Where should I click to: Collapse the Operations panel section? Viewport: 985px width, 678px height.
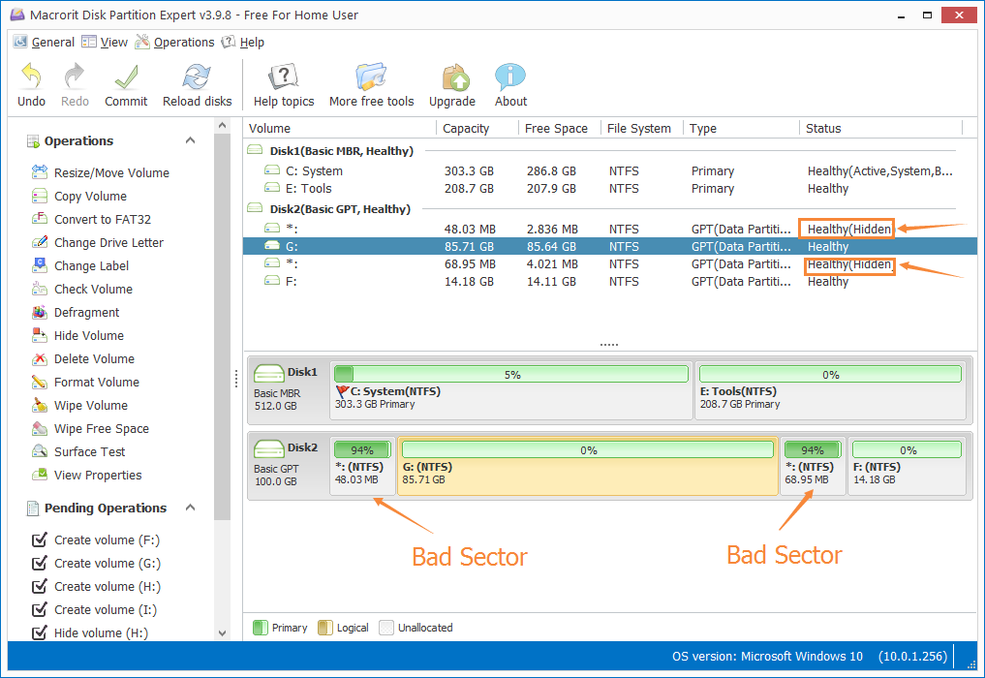coord(191,140)
